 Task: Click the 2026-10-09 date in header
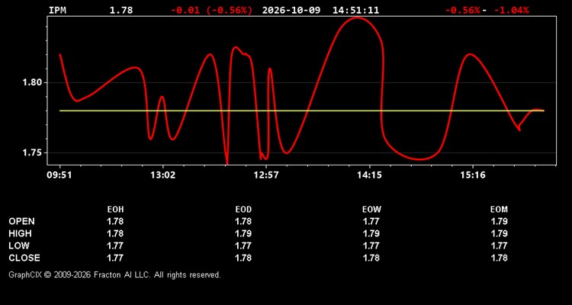(x=291, y=10)
